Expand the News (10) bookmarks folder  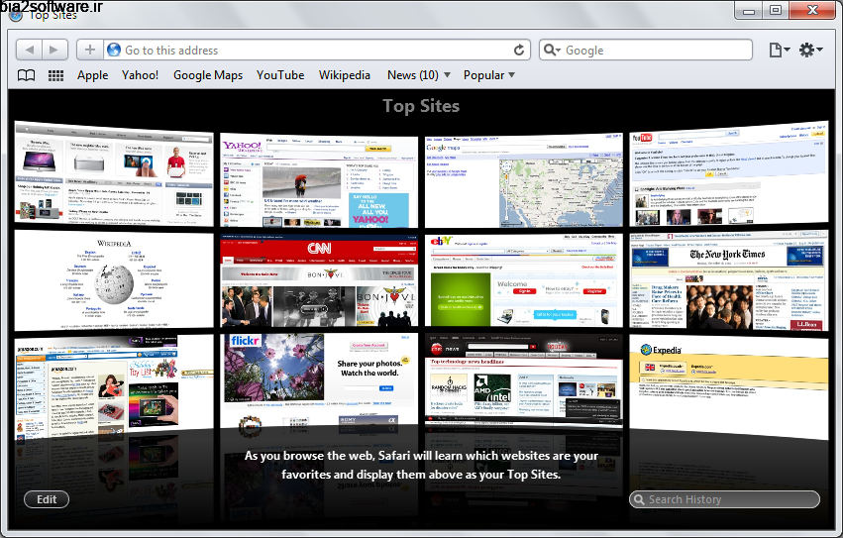tap(419, 75)
